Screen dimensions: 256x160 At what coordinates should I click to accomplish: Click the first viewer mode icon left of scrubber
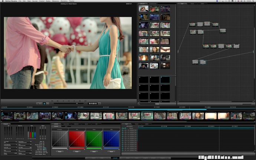(x=38, y=104)
